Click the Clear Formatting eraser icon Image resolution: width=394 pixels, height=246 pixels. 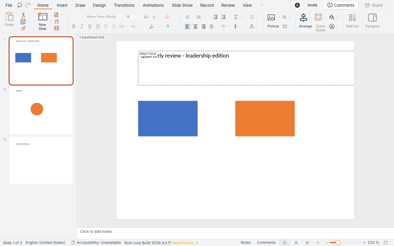[x=167, y=17]
